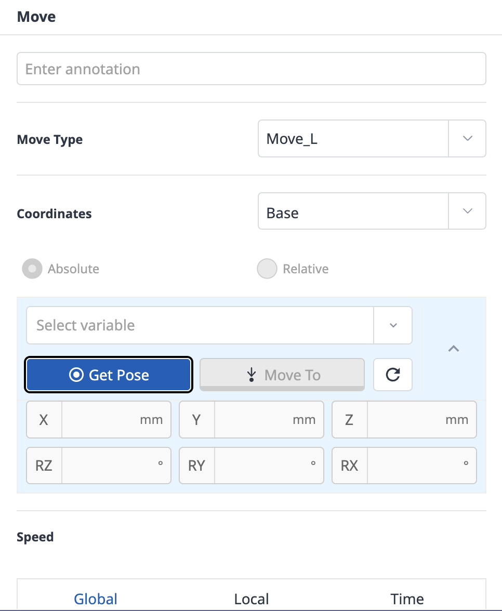Collapse the pose panel with the up chevron
This screenshot has width=502, height=611.
(454, 348)
